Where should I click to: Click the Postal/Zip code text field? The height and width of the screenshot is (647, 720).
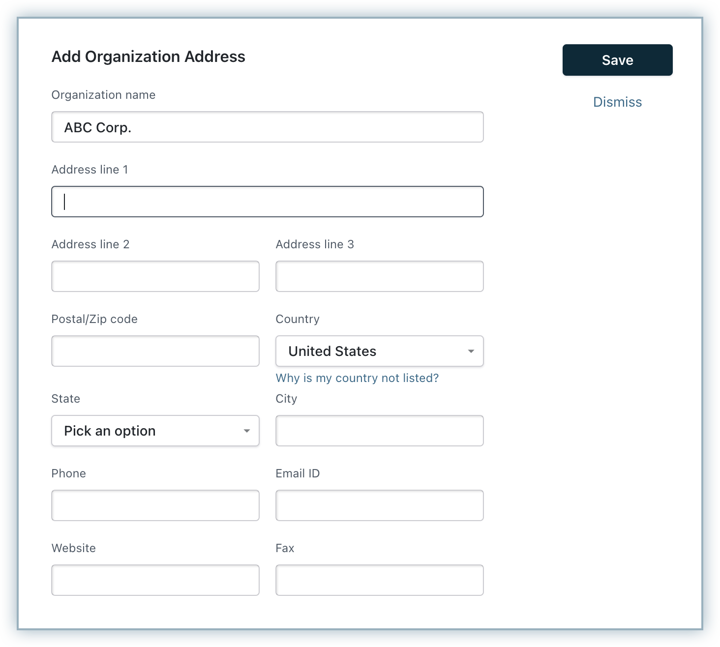click(x=155, y=351)
